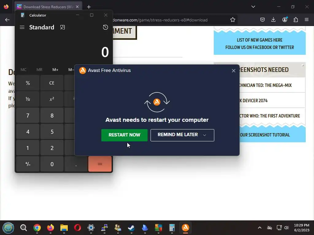Click the Calculator digit 8 key
The height and width of the screenshot is (235, 314).
52,115
